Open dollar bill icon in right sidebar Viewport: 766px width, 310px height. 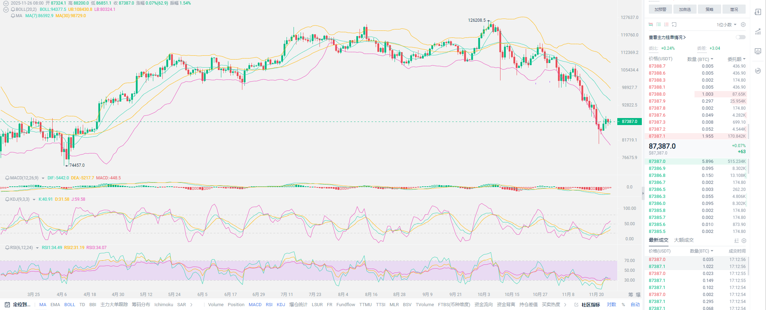758,12
